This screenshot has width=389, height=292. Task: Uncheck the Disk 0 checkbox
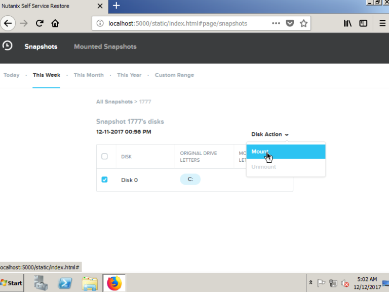click(104, 179)
